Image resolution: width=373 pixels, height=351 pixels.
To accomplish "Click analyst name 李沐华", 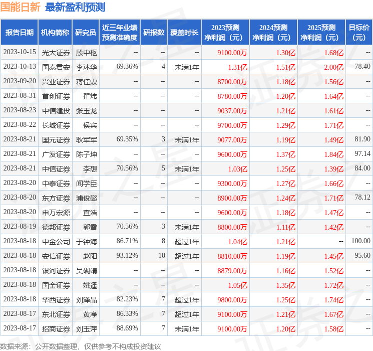I will (87, 67).
